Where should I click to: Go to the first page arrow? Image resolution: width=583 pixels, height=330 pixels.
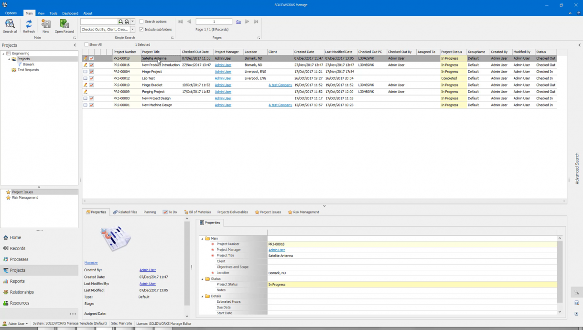click(181, 21)
